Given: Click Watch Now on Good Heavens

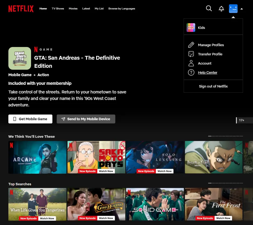Looking at the screenshot, I should (106, 218).
